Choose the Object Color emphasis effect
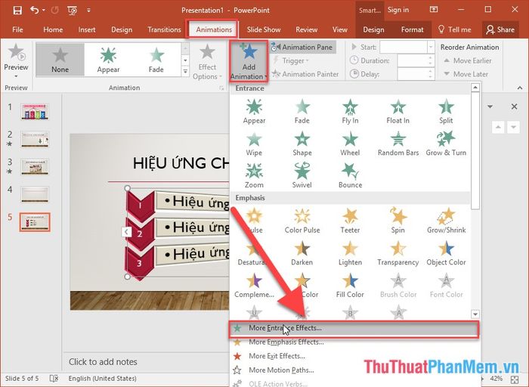This screenshot has height=387, width=529. coord(446,253)
